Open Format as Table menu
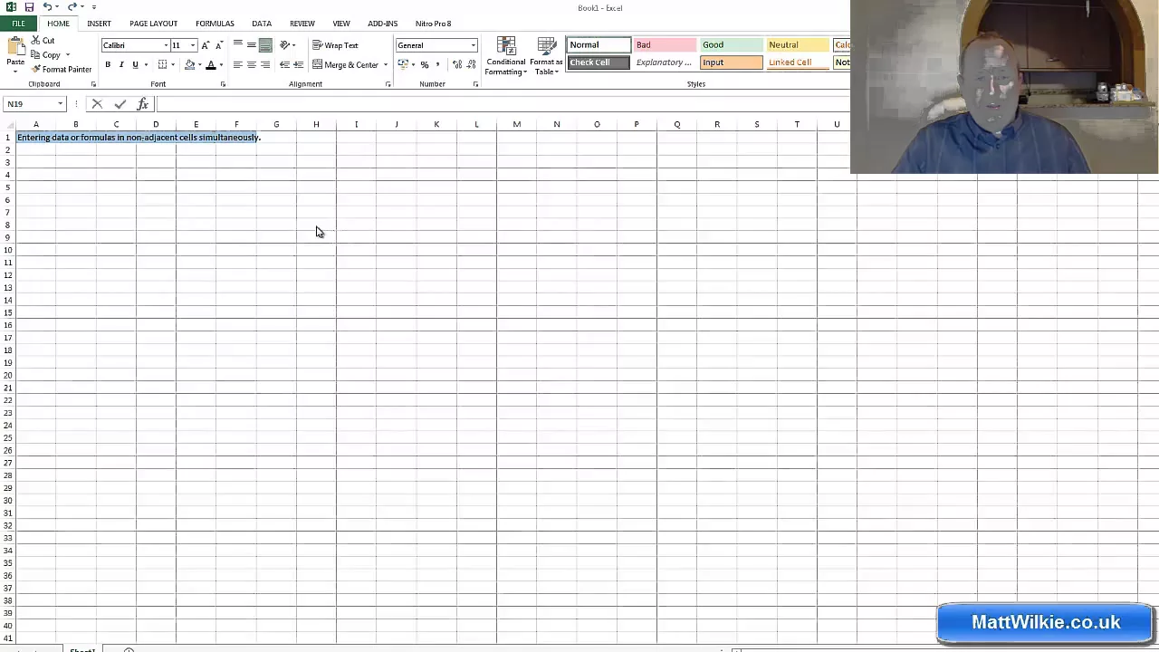This screenshot has height=652, width=1159. pyautogui.click(x=546, y=56)
